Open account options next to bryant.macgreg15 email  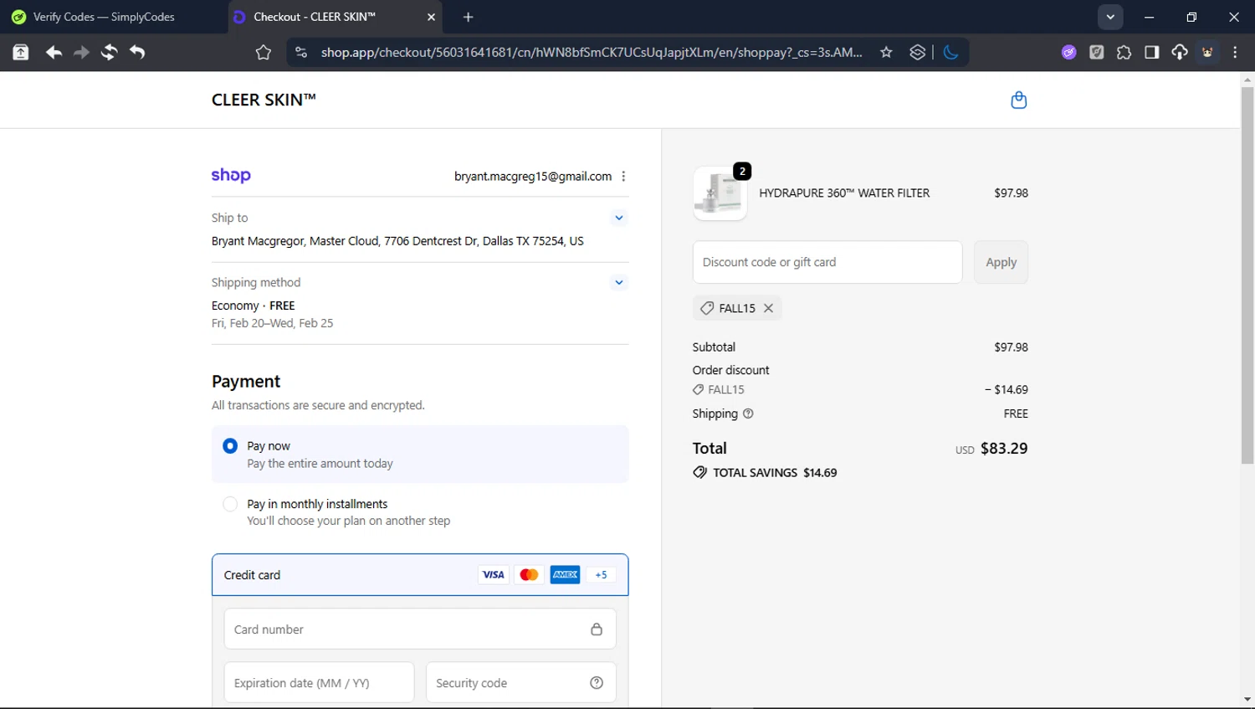[x=623, y=176]
